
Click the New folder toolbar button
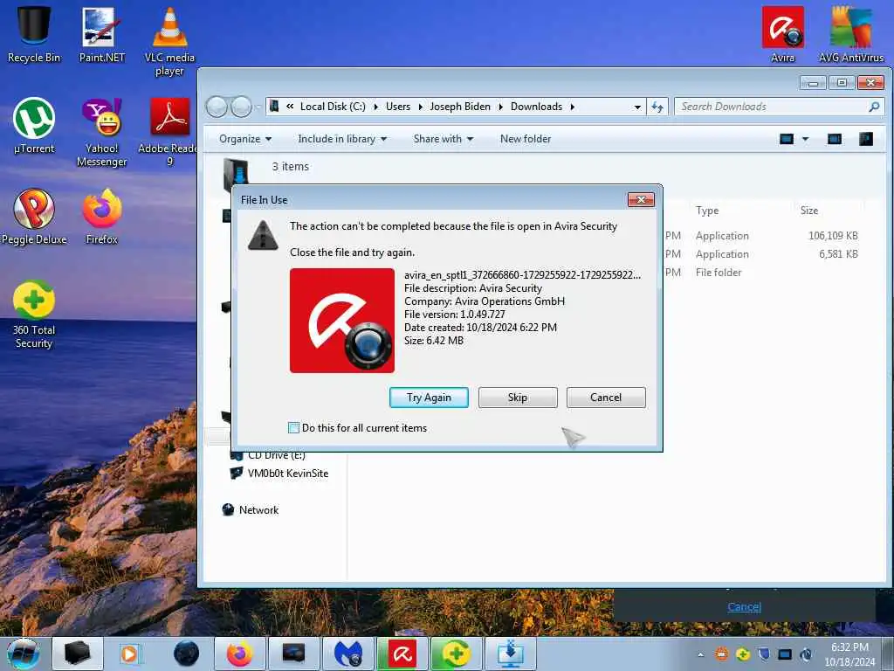(525, 139)
